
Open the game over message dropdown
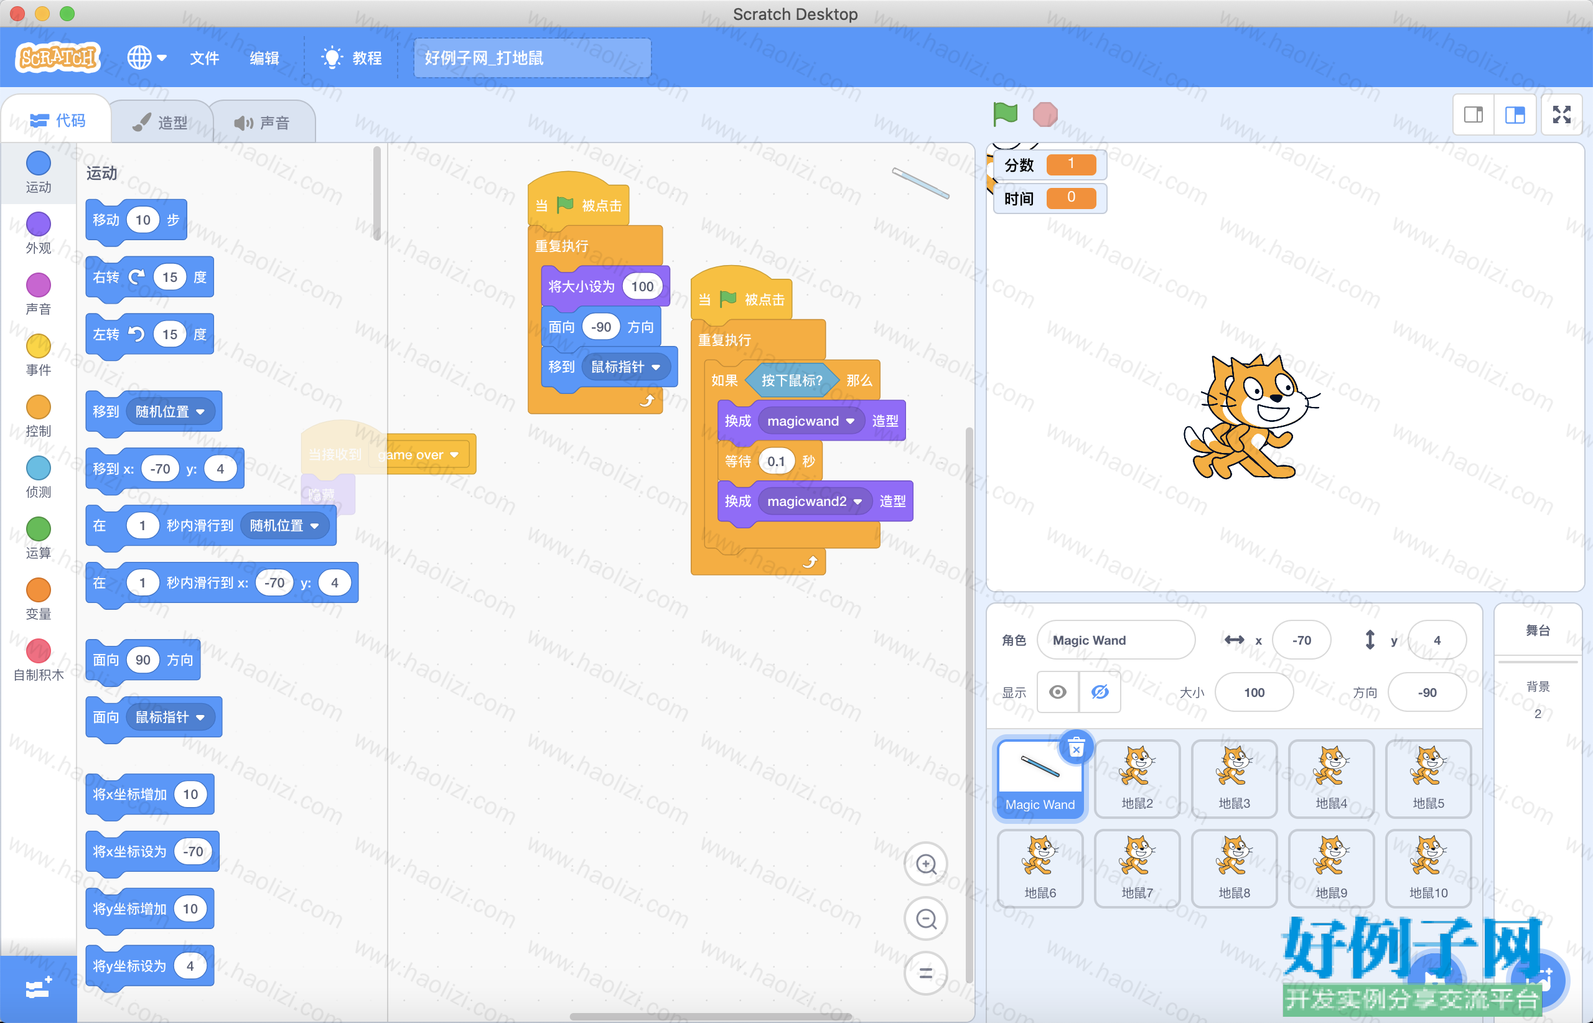tap(419, 455)
